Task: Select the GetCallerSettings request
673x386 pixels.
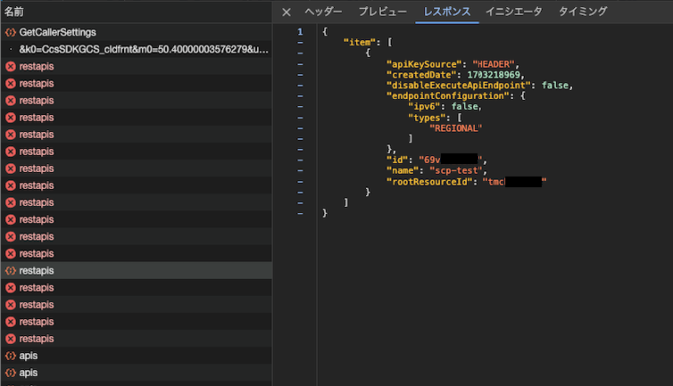Action: (136, 32)
